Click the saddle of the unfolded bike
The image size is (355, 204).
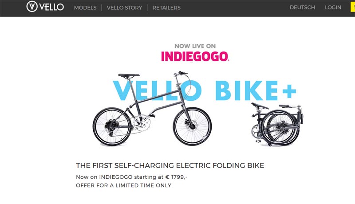[129, 75]
